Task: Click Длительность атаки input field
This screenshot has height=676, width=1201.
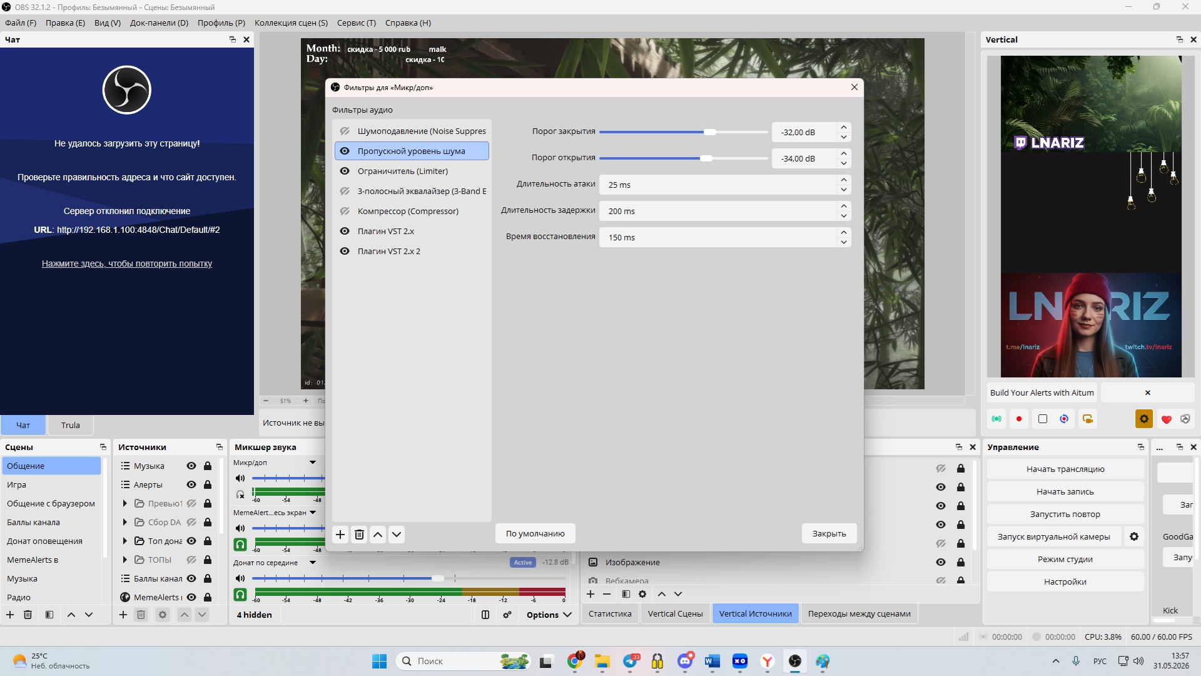Action: (x=717, y=185)
